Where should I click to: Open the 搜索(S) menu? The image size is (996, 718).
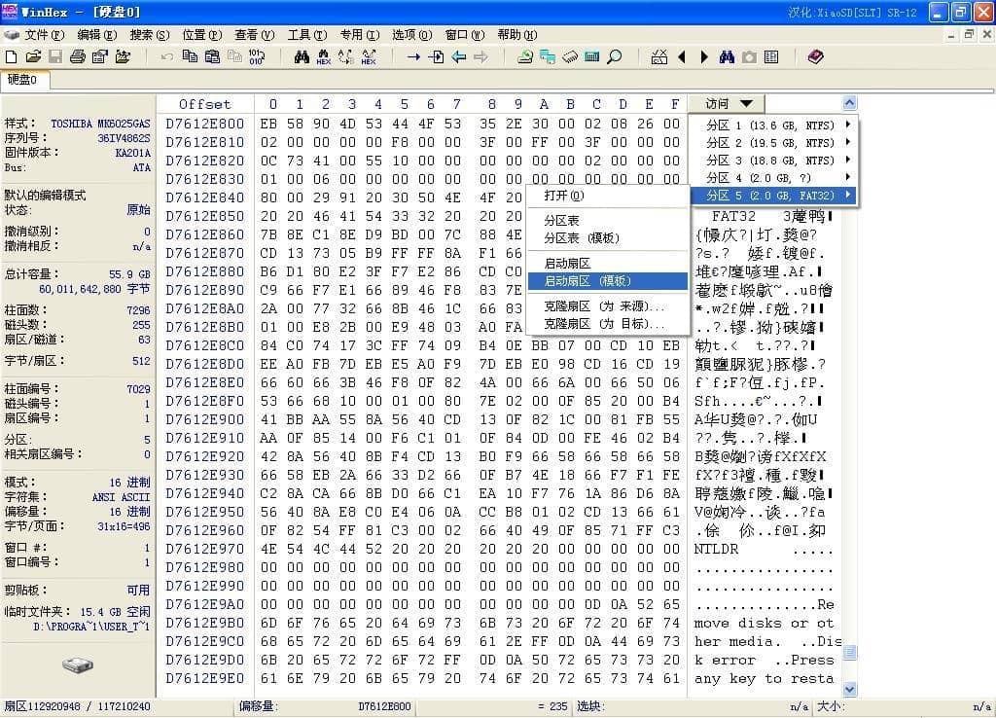click(149, 35)
